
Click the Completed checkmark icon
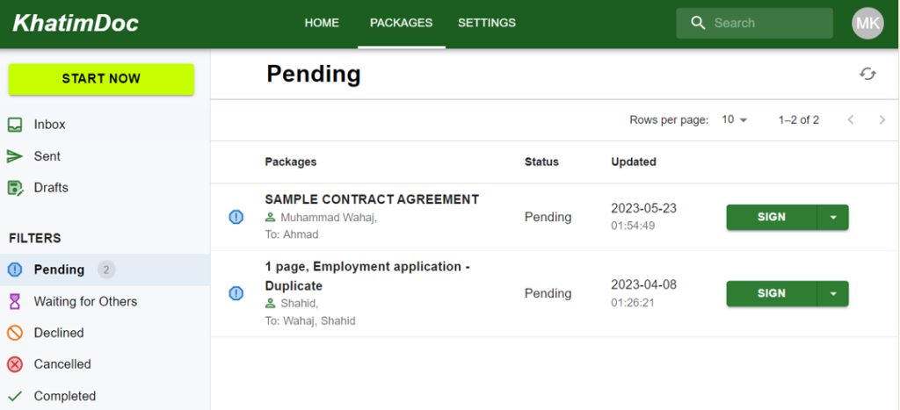(15, 396)
